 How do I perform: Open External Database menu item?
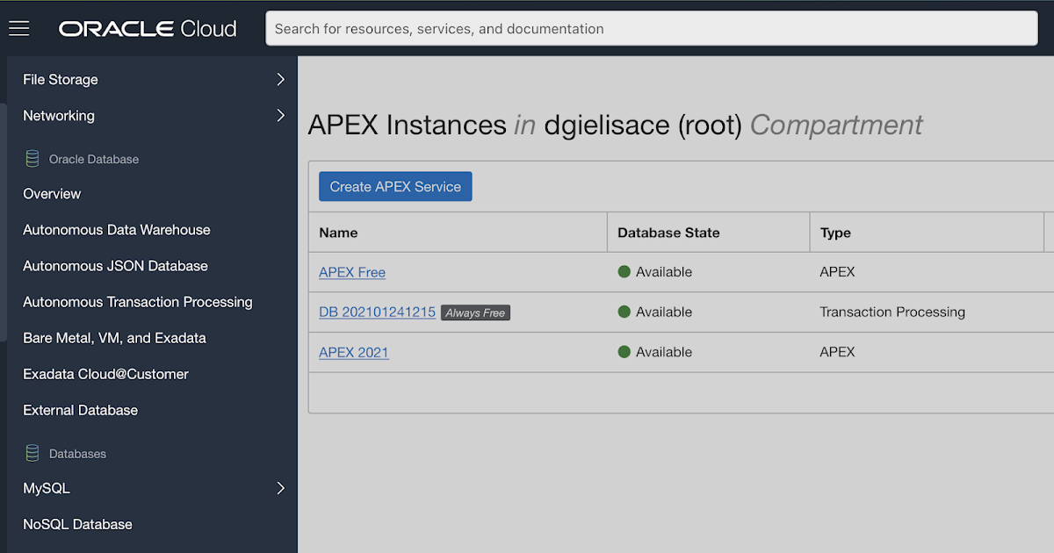coord(80,410)
